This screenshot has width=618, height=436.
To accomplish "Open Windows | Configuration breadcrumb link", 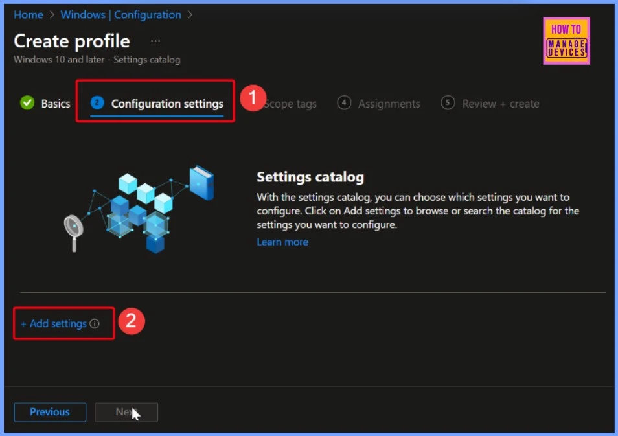I will pyautogui.click(x=120, y=15).
